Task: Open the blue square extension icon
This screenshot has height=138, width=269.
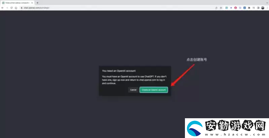Action: (245, 8)
